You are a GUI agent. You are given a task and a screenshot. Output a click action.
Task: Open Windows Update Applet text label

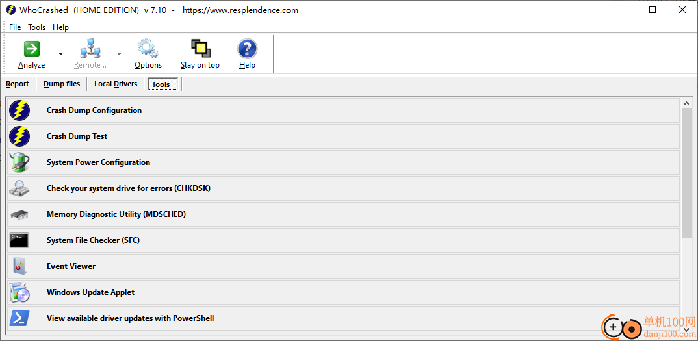pos(90,292)
